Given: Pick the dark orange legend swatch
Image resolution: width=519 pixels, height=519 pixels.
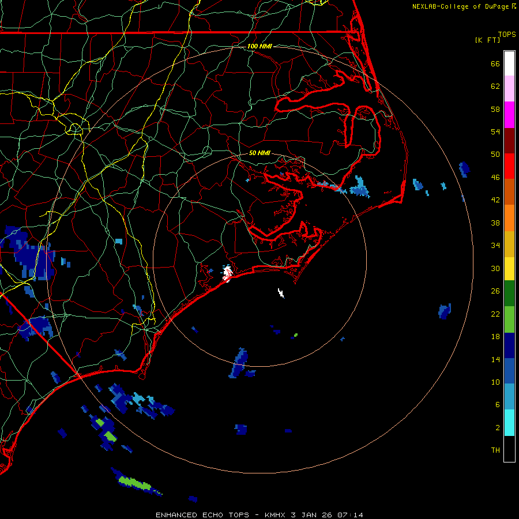Looking at the screenshot, I should [509, 192].
